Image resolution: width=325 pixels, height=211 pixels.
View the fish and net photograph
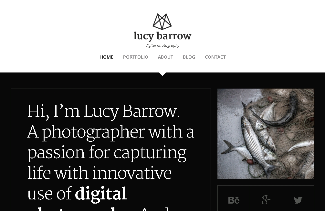(266, 134)
